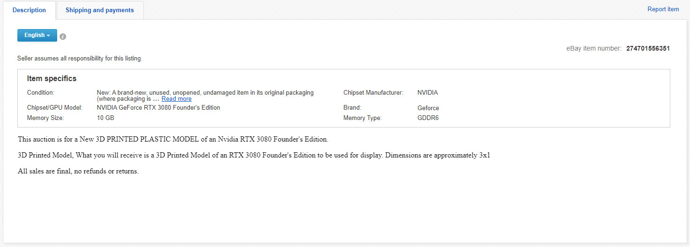Open the English language dropdown
Image resolution: width=690 pixels, height=247 pixels.
click(37, 35)
